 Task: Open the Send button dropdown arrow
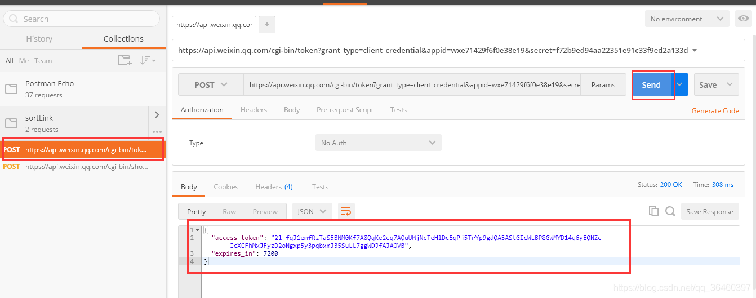(679, 84)
